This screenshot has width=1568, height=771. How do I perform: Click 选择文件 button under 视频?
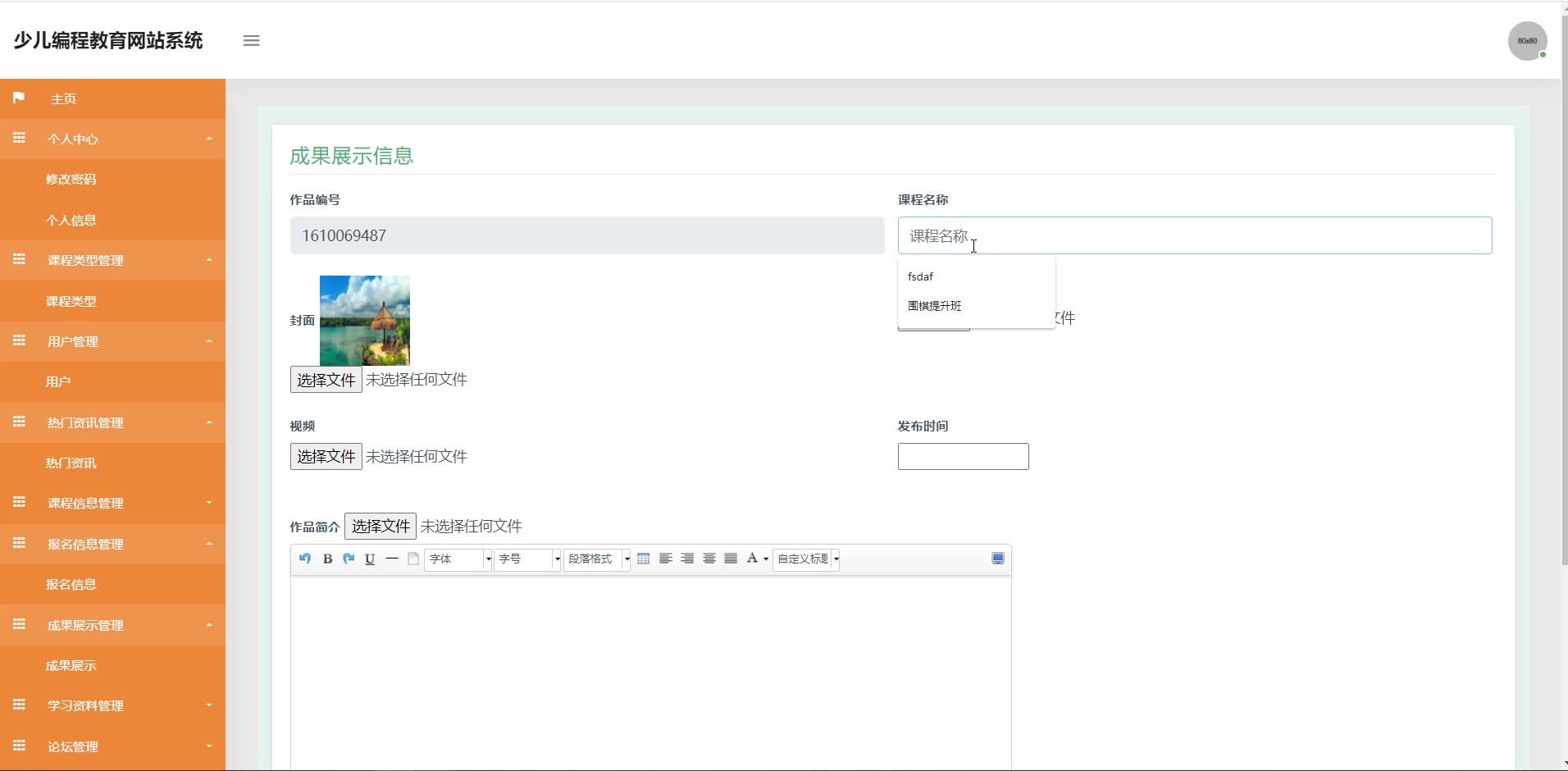pyautogui.click(x=326, y=456)
